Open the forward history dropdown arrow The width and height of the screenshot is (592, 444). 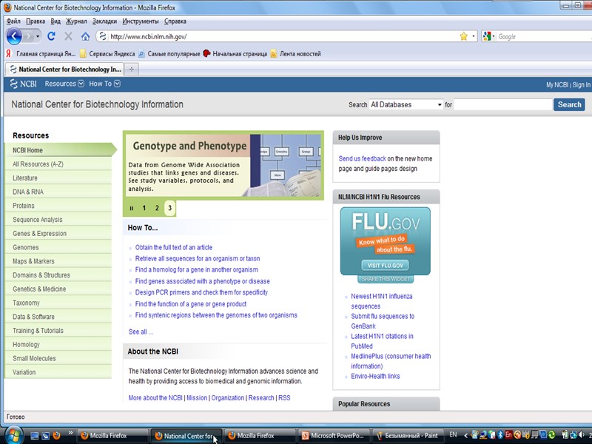[38, 36]
